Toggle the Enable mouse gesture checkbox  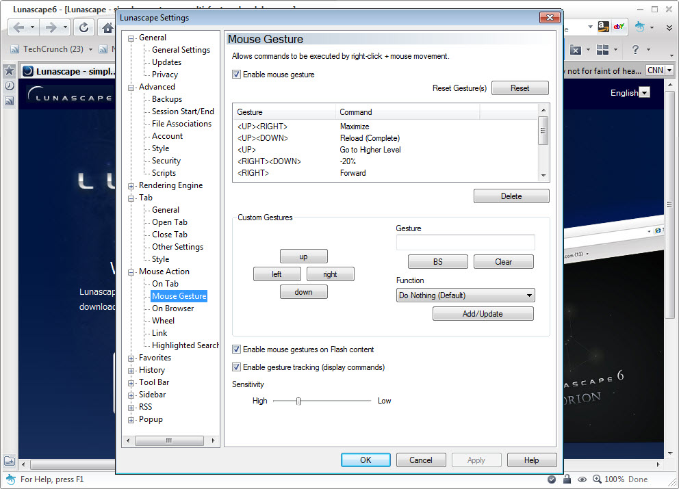[236, 75]
